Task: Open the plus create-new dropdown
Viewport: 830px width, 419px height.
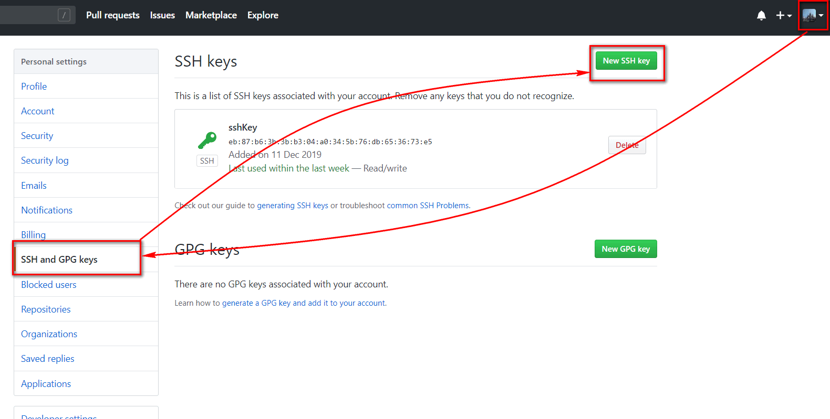Action: click(x=784, y=16)
